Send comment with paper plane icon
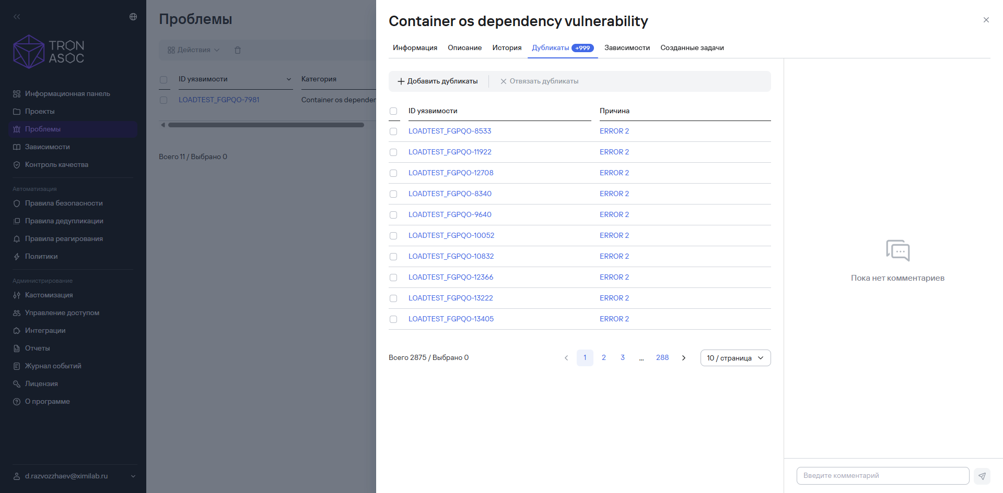This screenshot has width=1003, height=493. click(982, 476)
